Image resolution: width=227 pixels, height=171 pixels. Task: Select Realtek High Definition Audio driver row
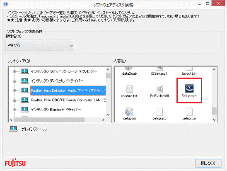coord(68,90)
